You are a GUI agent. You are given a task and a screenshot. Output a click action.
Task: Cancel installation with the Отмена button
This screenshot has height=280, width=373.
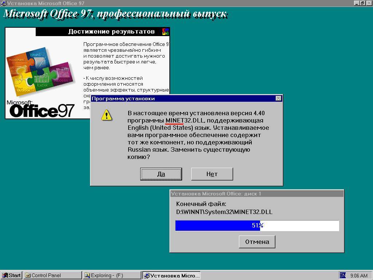pyautogui.click(x=257, y=242)
